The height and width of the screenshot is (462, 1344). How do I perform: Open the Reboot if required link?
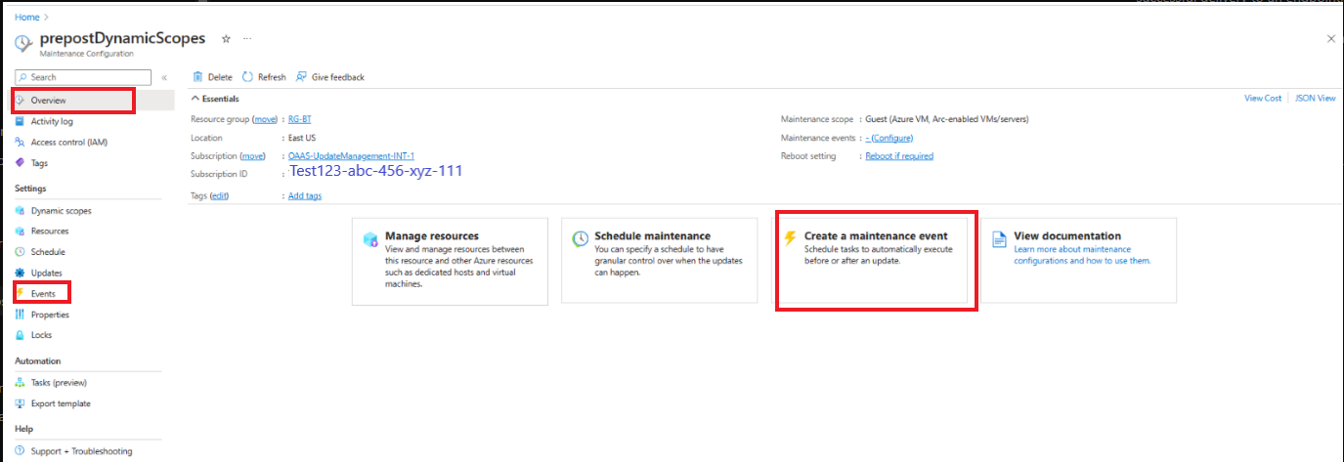pos(899,156)
